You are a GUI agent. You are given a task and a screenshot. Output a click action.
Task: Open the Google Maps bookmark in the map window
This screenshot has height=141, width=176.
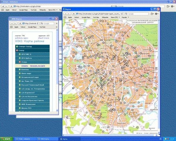(x=85, y=18)
